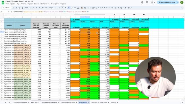Activate the paint format roller
This screenshot has width=185, height=104.
click(22, 8)
